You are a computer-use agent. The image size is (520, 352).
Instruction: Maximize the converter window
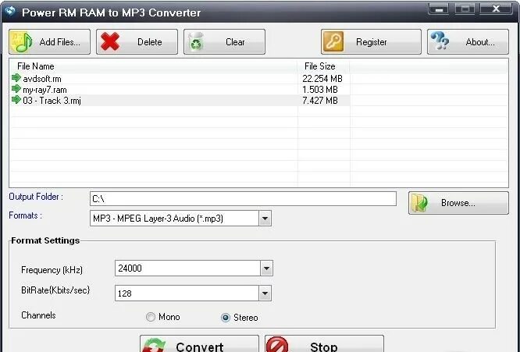[465, 9]
